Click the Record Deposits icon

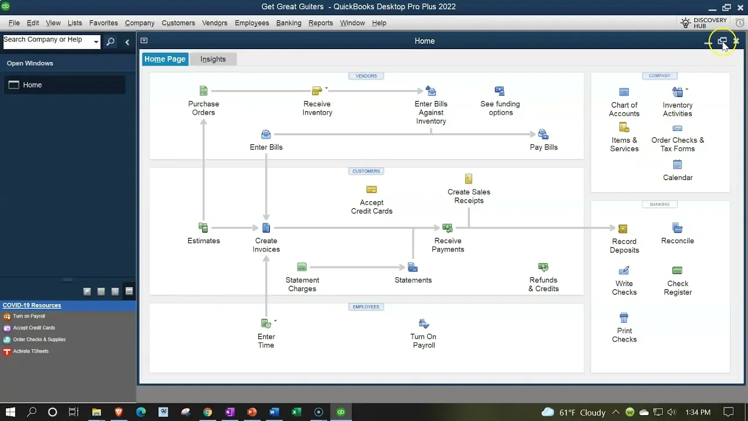coord(624,229)
